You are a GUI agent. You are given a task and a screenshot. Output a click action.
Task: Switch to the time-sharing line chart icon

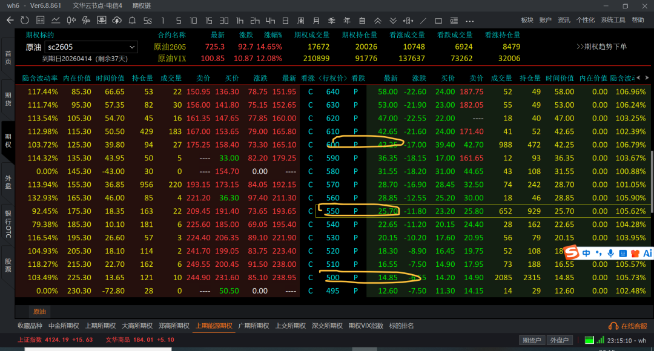point(56,21)
